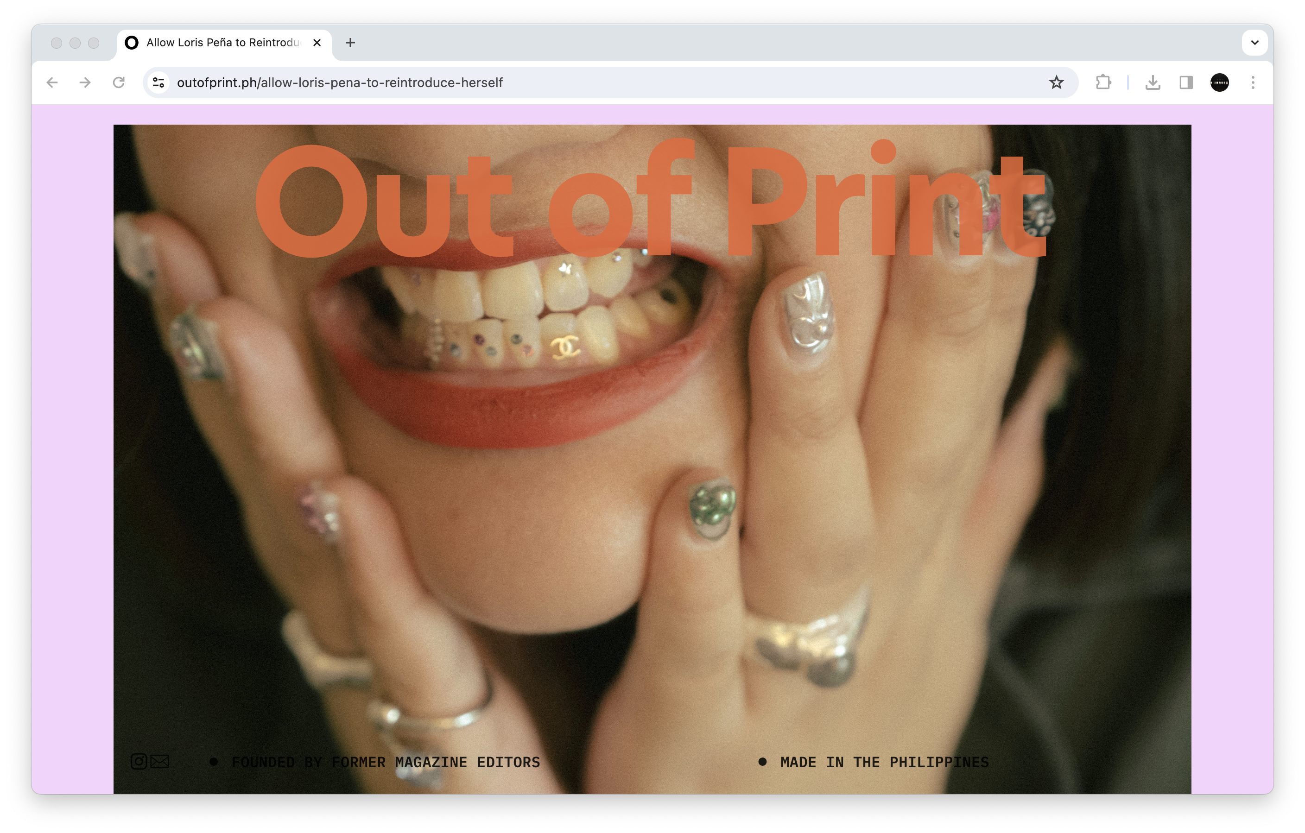Viewport: 1305px width, 833px height.
Task: Click the Founded by Former Magazine Editors text
Action: (385, 762)
